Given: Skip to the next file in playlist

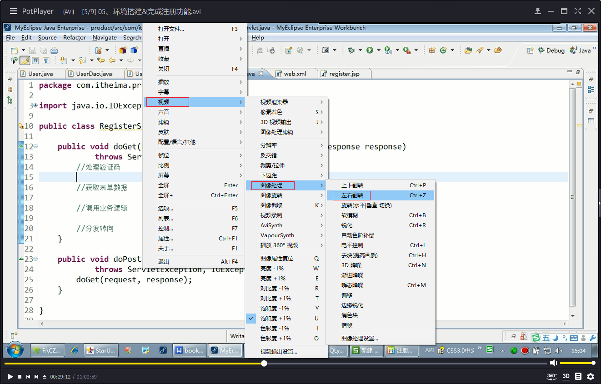Looking at the screenshot, I should [x=36, y=377].
